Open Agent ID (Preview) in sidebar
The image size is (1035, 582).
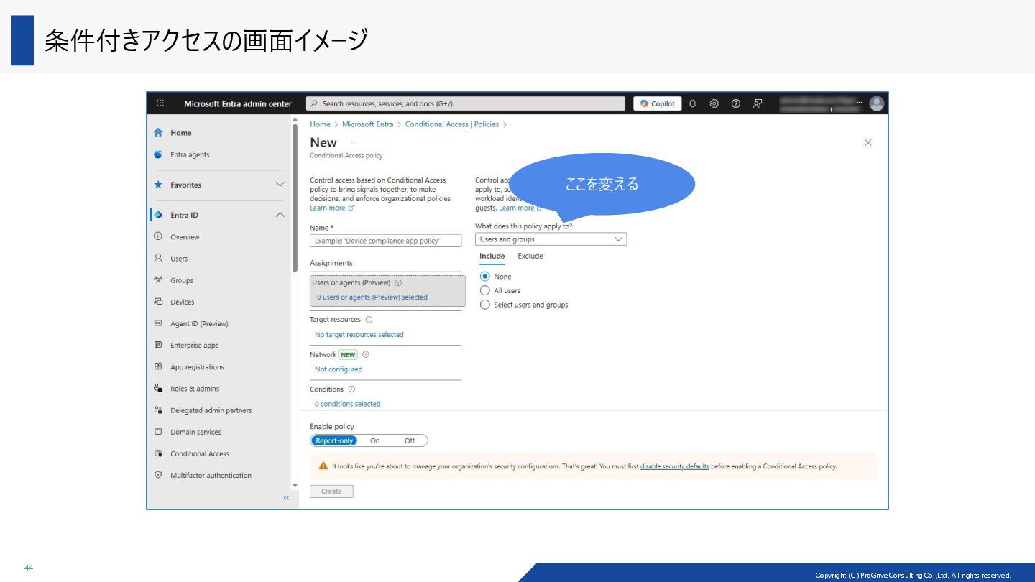[x=199, y=324]
